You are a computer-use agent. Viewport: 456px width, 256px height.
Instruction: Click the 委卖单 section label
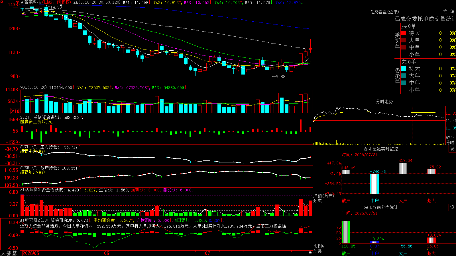tap(397, 76)
